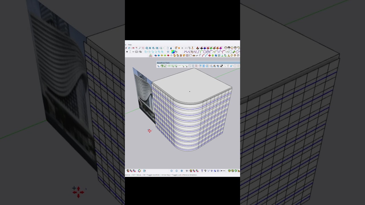
Task: Click QuadFace Select Loop icon
Action: (180, 66)
